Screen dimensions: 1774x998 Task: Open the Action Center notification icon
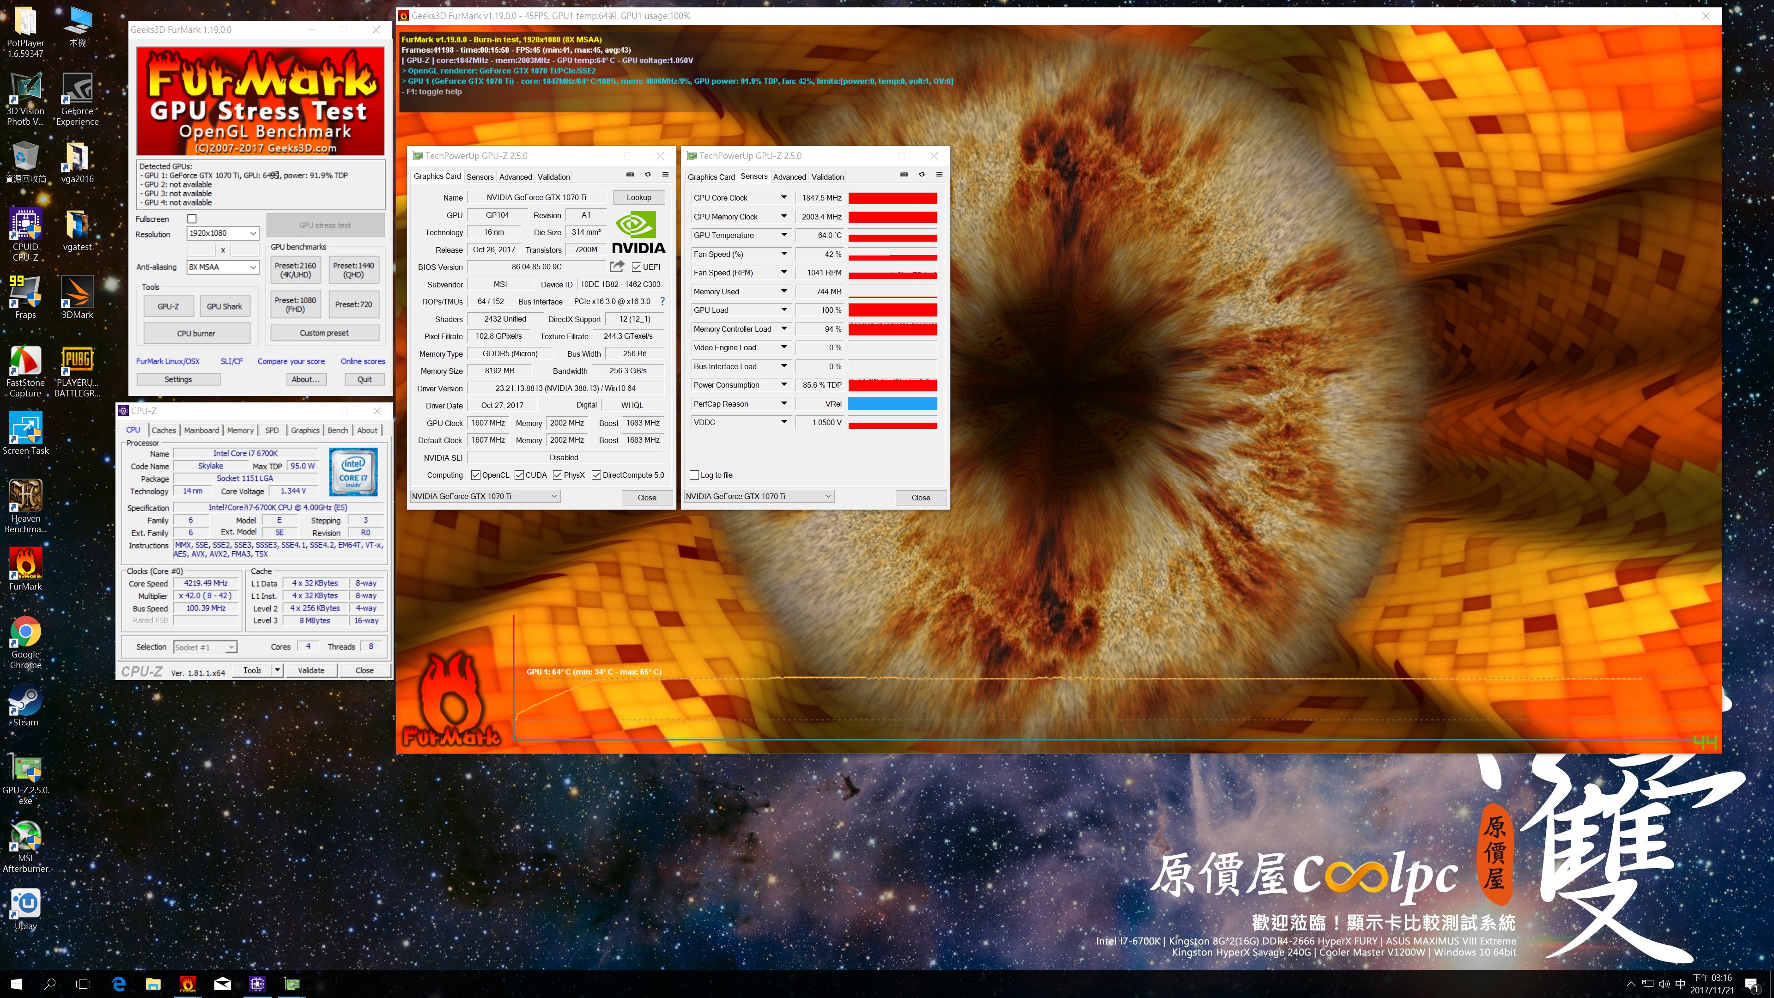pos(1753,984)
